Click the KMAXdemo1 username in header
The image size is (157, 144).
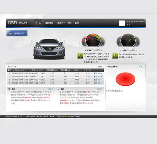point(139,22)
